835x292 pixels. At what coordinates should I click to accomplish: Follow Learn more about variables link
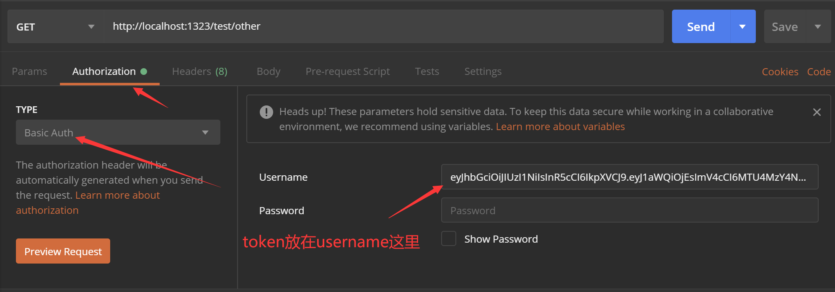pos(560,127)
